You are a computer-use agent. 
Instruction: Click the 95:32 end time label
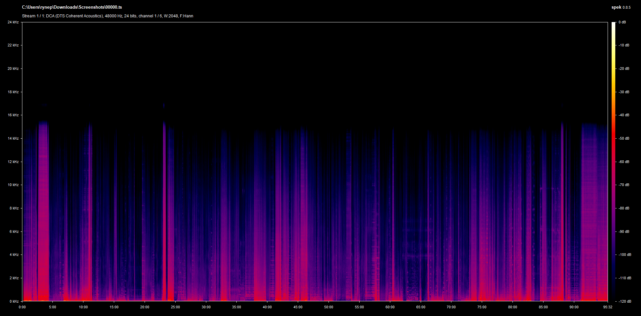pos(608,307)
